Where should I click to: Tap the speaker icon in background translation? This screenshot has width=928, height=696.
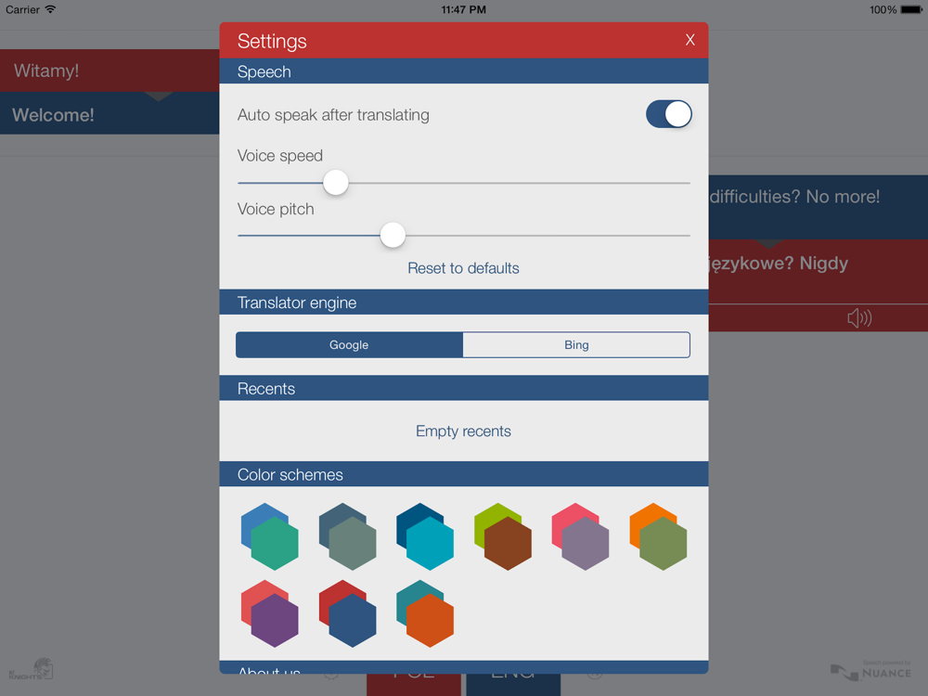(x=859, y=318)
